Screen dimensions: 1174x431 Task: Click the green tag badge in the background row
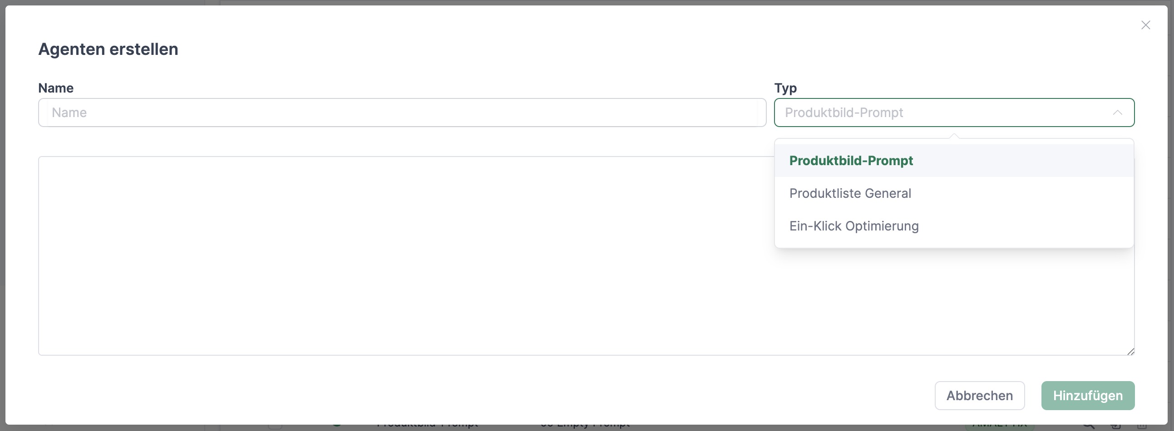coord(1000,426)
